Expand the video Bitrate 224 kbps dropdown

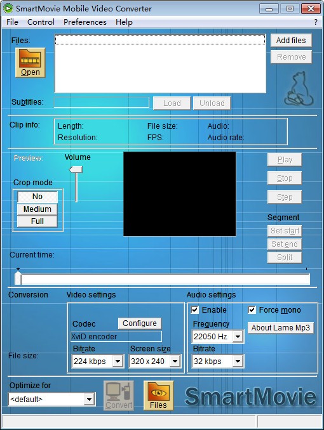click(118, 362)
